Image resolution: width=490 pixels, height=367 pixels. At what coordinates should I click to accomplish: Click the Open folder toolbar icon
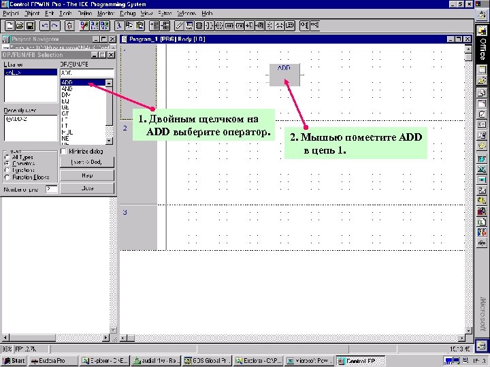point(20,26)
